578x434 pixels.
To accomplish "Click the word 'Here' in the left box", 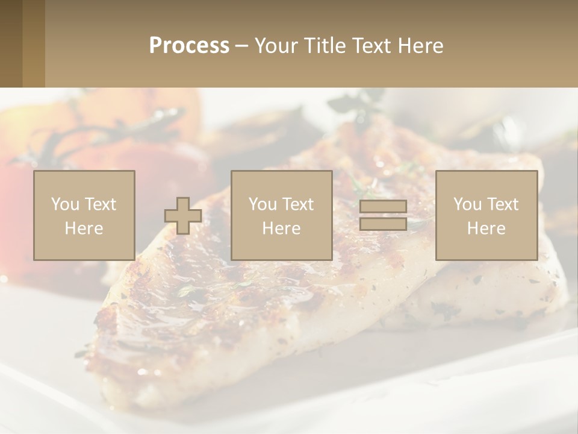I will [x=84, y=228].
